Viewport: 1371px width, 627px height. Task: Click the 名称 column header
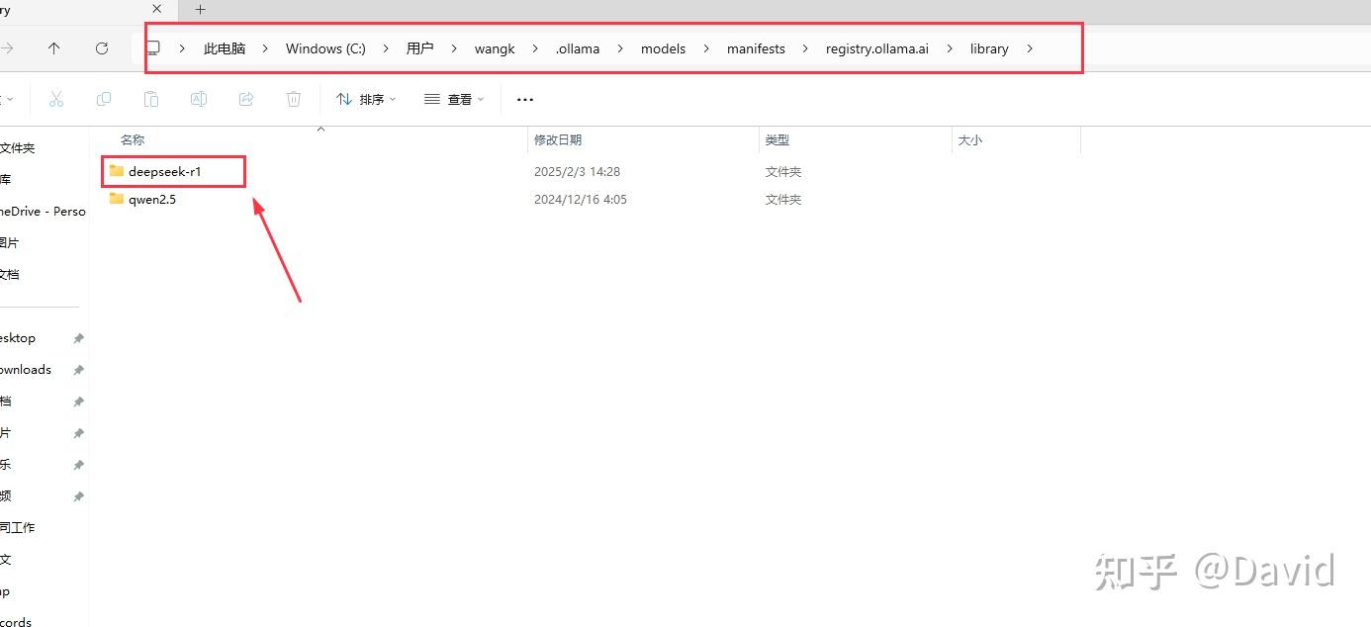click(x=133, y=140)
